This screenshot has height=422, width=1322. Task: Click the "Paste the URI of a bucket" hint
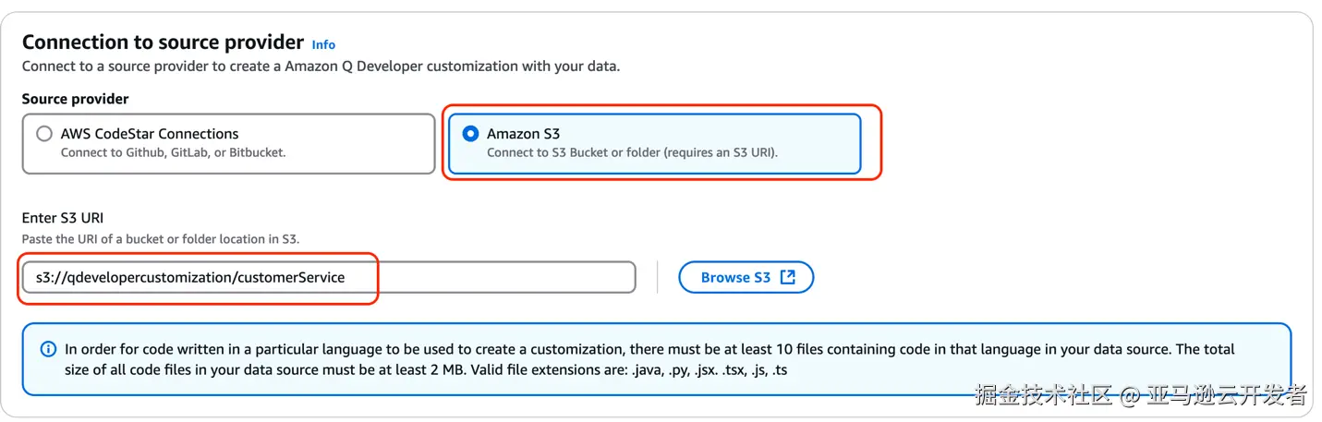tap(161, 239)
